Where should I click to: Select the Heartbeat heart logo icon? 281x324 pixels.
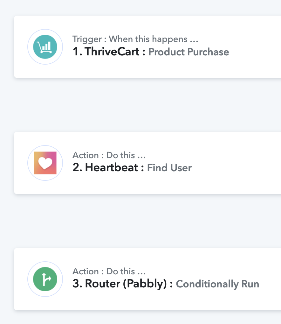pyautogui.click(x=45, y=163)
